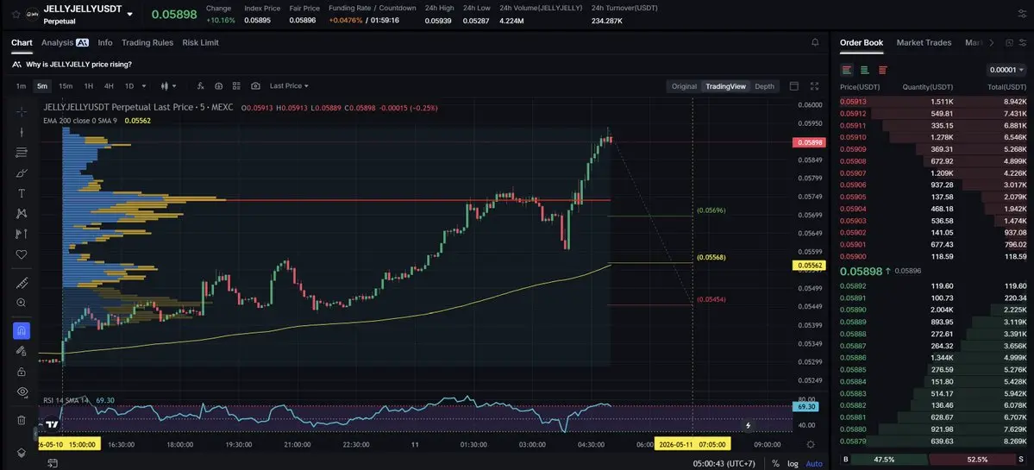Enter fullscreen chart mode

pyautogui.click(x=814, y=85)
